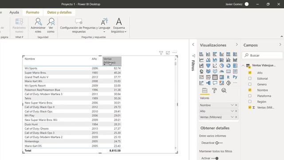Select the filled map visualization
The image size is (284, 160).
click(208, 72)
